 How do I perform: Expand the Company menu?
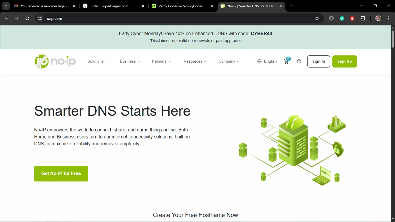[229, 61]
